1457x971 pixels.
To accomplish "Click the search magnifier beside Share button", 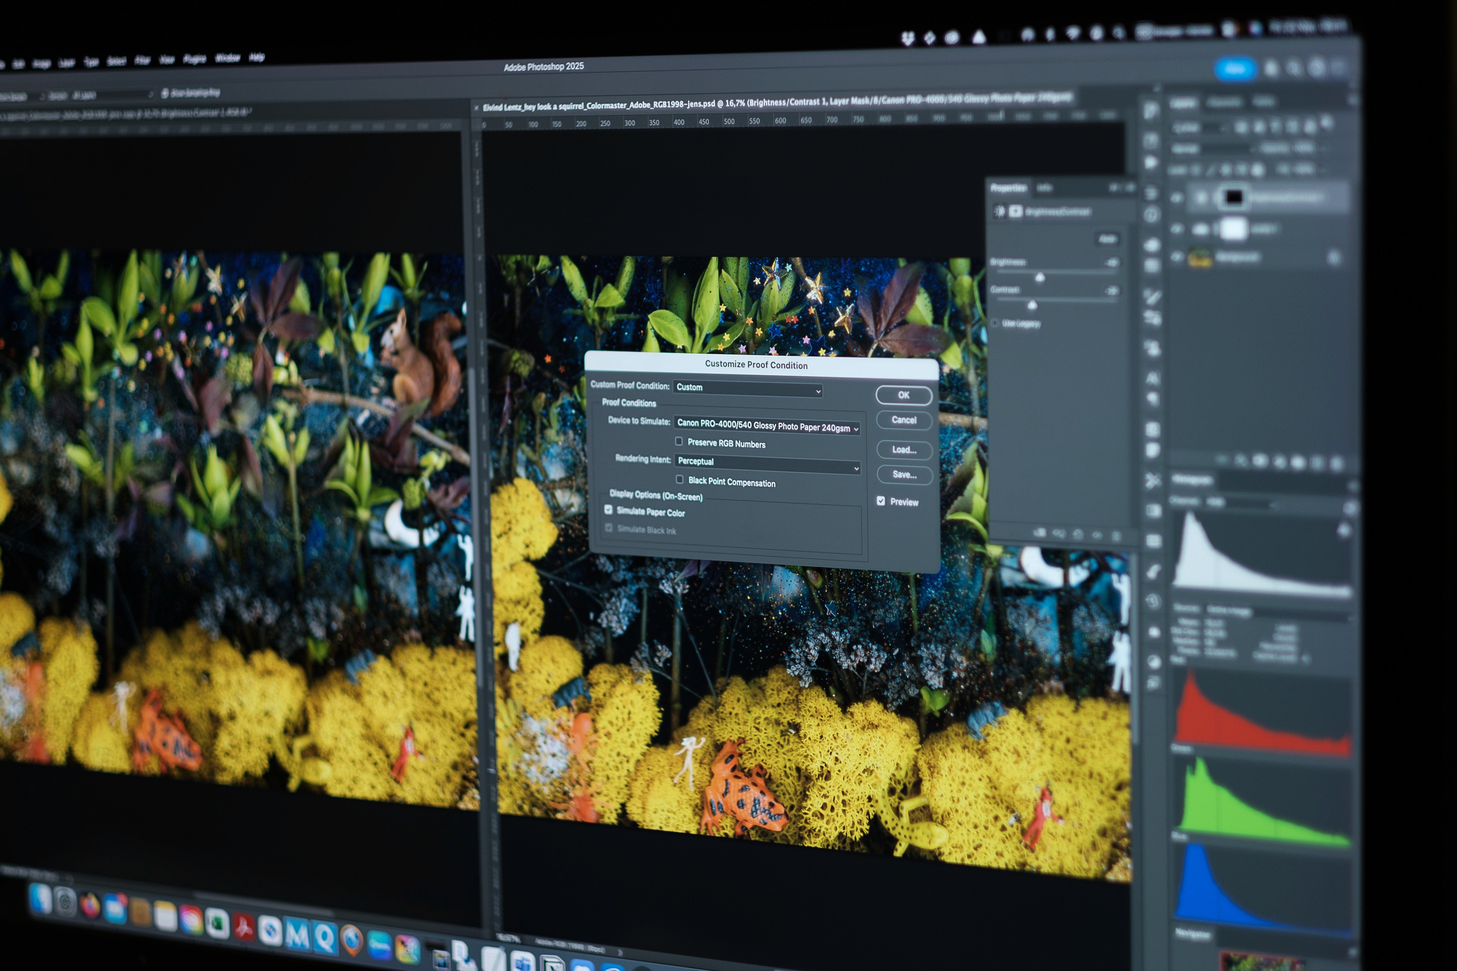I will (x=1294, y=68).
